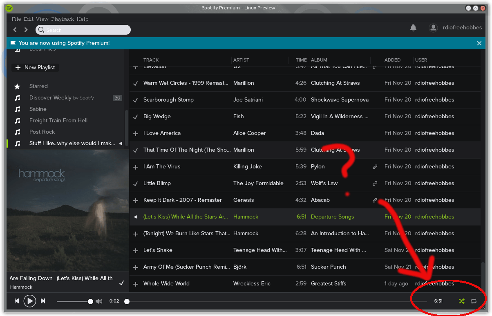Sort tracks by the ALBUM column header

tap(319, 60)
